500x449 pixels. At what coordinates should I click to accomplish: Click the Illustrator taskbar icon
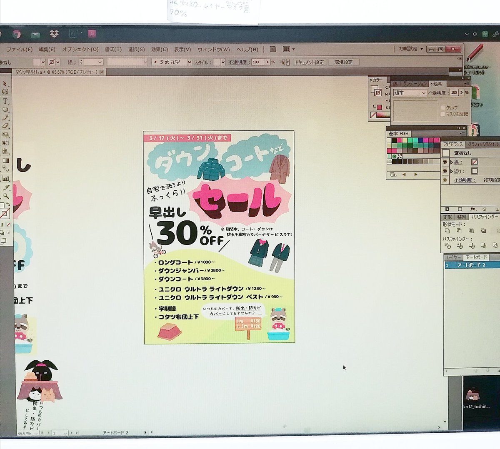pyautogui.click(x=92, y=33)
